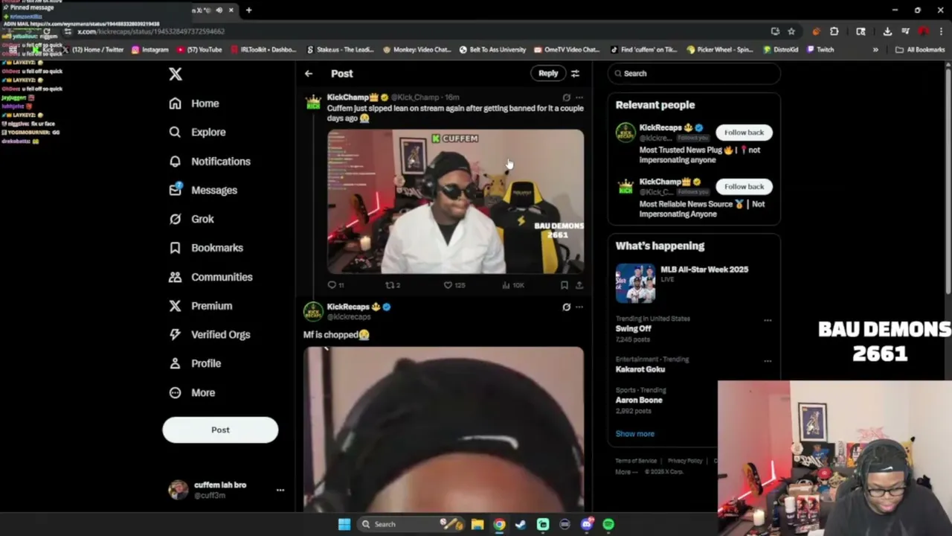Open reply filter settings icon beside Reply
Screen dimensions: 952x536
point(575,73)
